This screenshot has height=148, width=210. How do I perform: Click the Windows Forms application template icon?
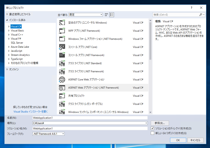click(x=62, y=39)
